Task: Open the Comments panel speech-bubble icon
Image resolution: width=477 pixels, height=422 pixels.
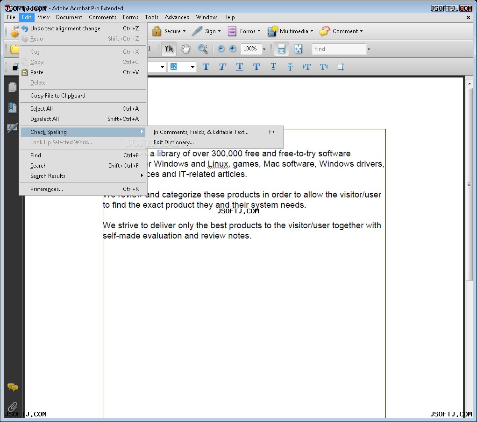Action: click(13, 387)
